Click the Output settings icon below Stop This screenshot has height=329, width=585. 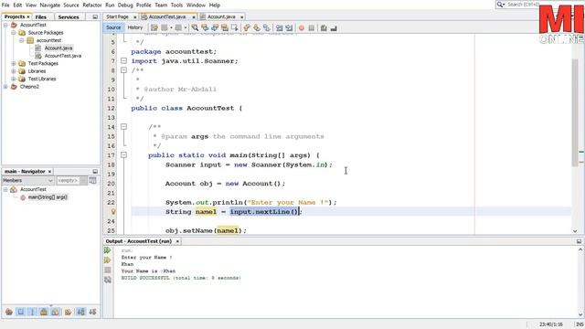pyautogui.click(x=108, y=280)
